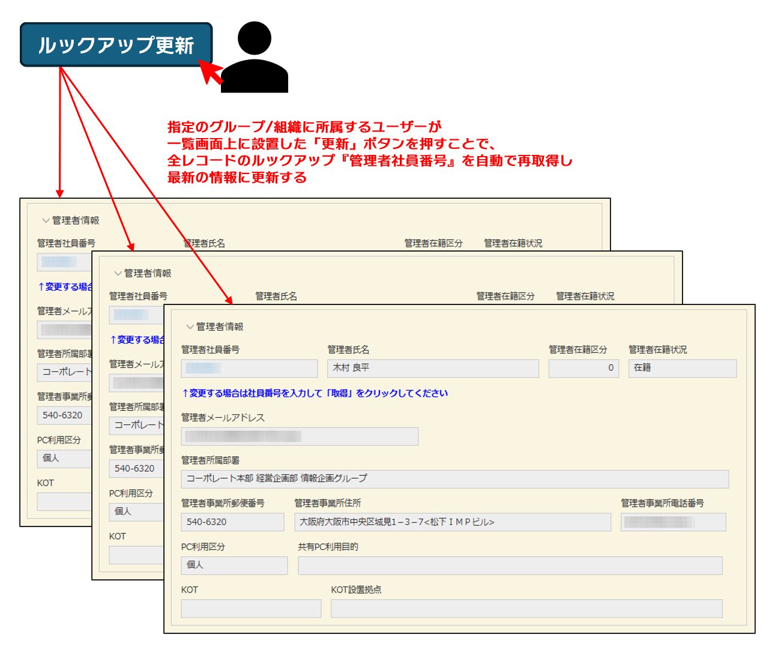Collapse 管理者情報 section in the front panel

(x=190, y=327)
